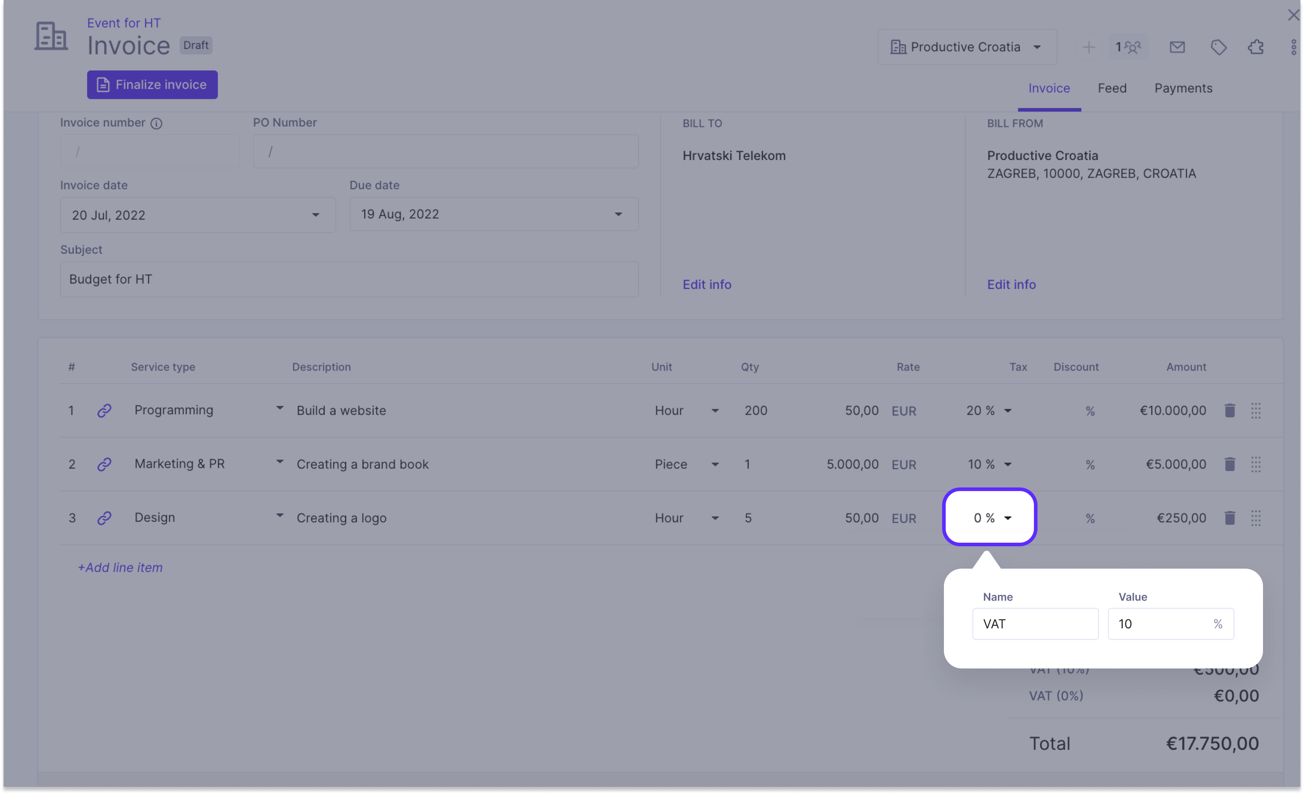
Task: Click the invoice number info icon
Action: [x=156, y=123]
